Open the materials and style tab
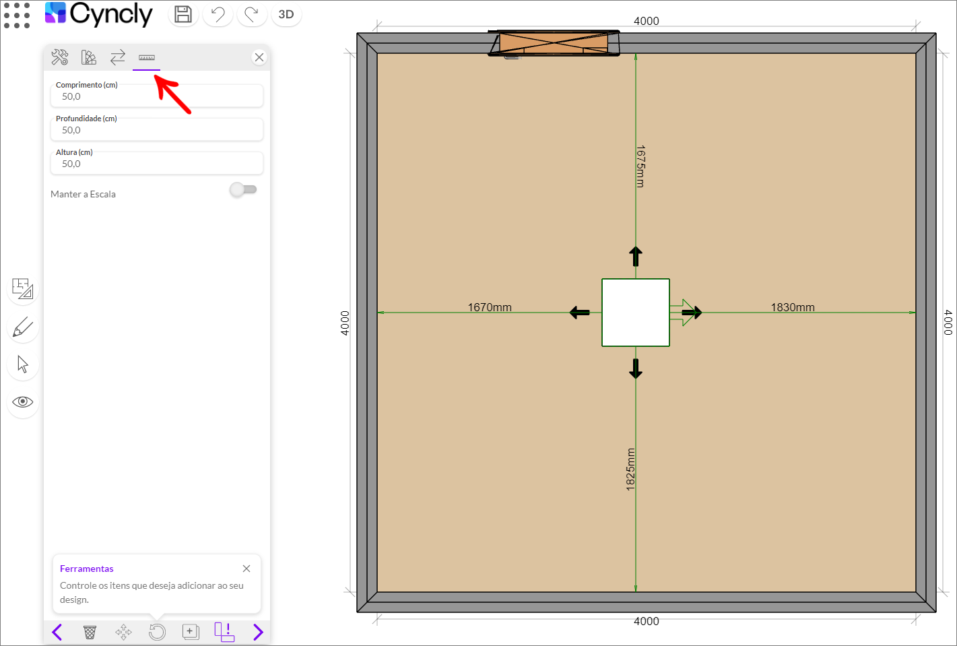Viewport: 957px width, 646px height. (89, 57)
